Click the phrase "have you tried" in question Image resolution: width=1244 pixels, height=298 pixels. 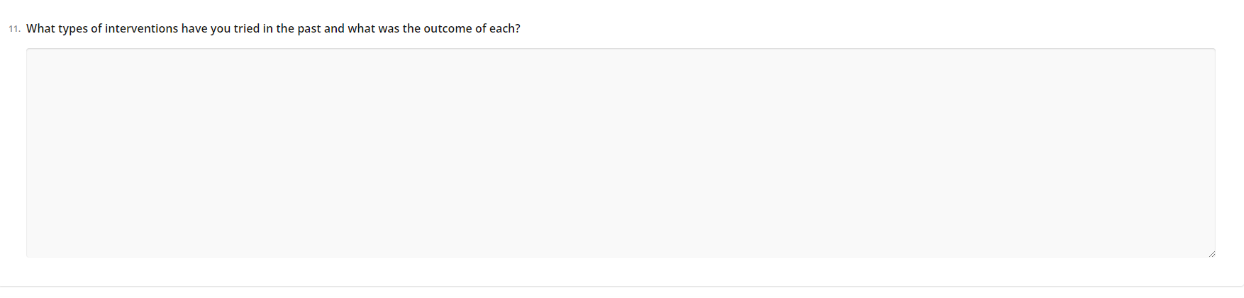pyautogui.click(x=221, y=29)
